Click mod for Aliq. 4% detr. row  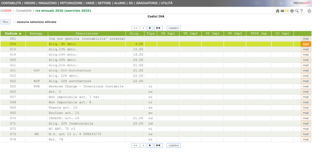point(306,44)
